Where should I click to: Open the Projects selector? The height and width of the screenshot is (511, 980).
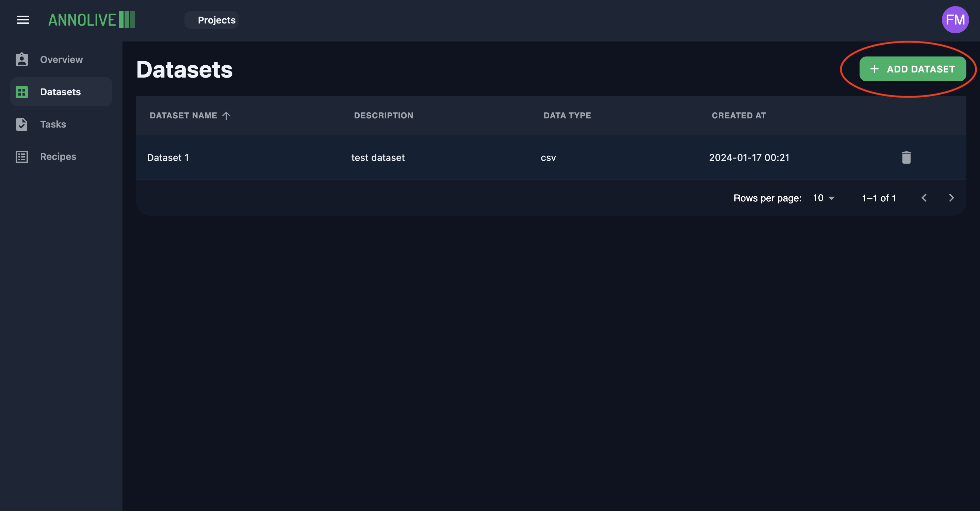pos(212,20)
